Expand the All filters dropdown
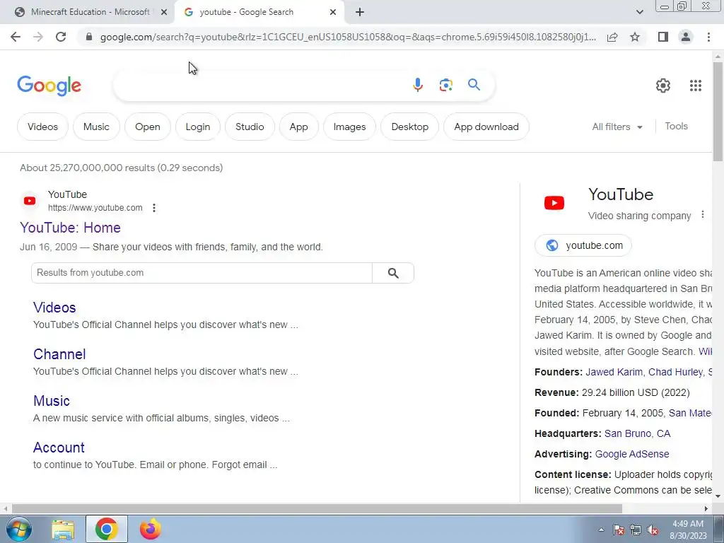 click(617, 127)
